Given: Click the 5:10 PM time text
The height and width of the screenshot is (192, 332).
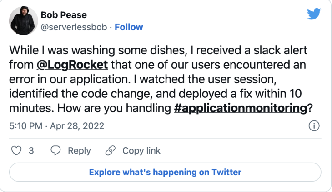Looking at the screenshot, I should point(26,126).
